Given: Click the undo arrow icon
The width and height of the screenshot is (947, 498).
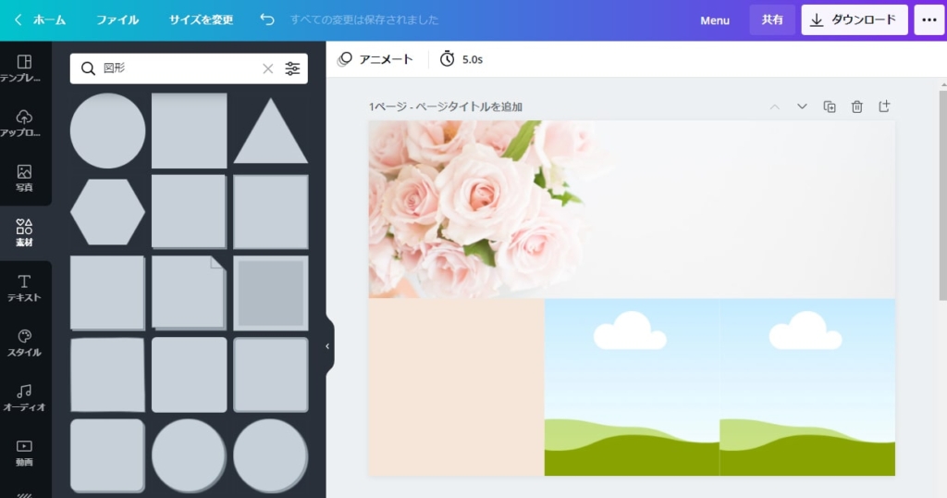Looking at the screenshot, I should pyautogui.click(x=267, y=19).
